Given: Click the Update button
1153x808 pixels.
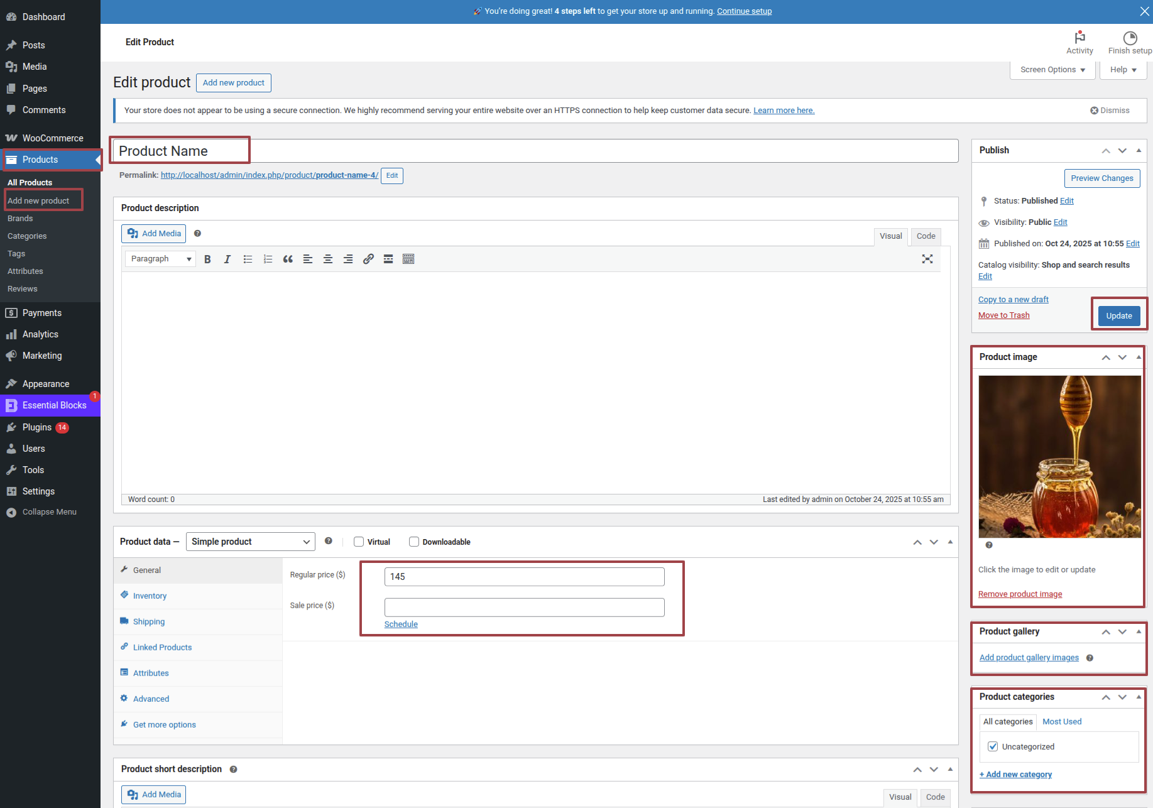Looking at the screenshot, I should click(x=1118, y=315).
